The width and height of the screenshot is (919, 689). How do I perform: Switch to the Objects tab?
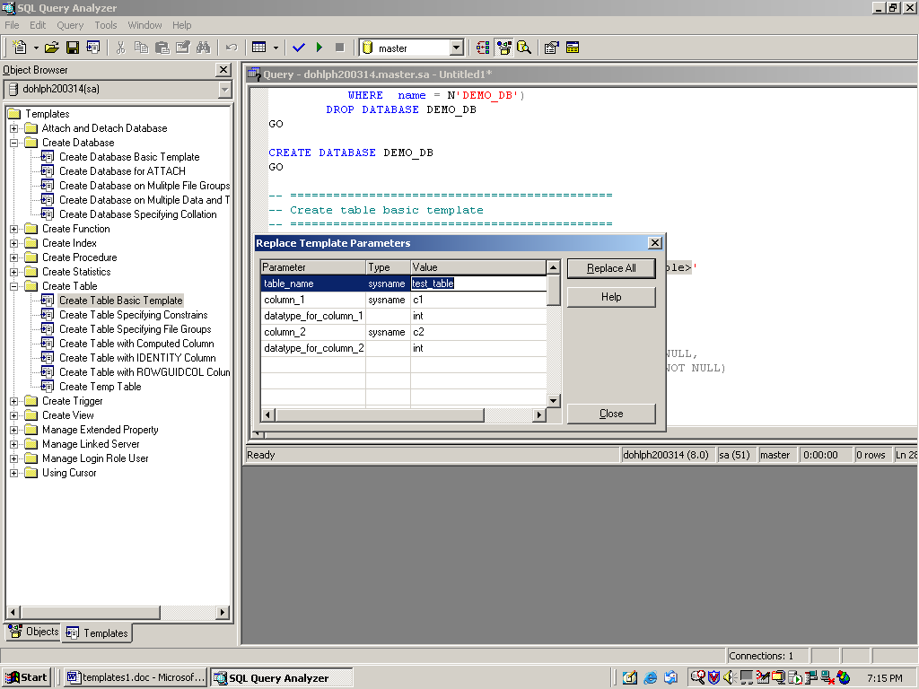pyautogui.click(x=33, y=632)
